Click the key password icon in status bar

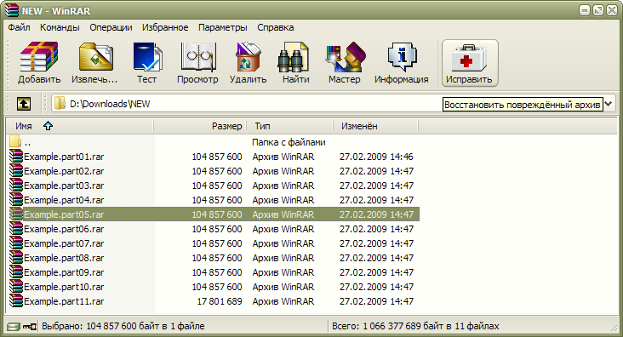30,326
